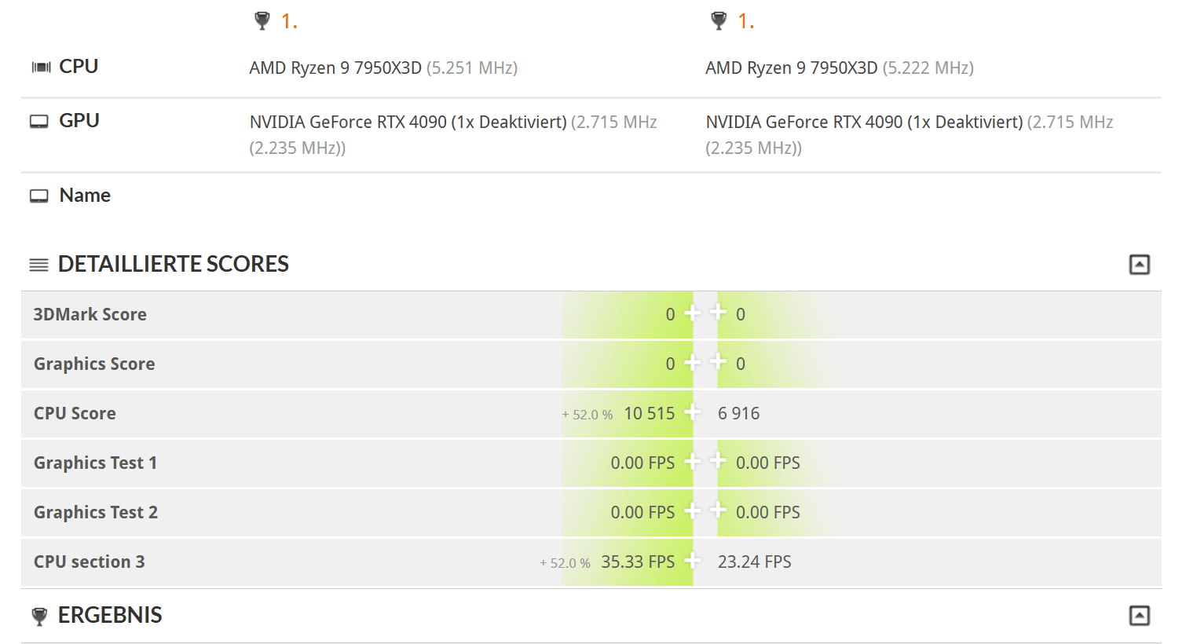Click the trophy icon above the 5.251 MHz result
The image size is (1186, 644).
(x=262, y=21)
